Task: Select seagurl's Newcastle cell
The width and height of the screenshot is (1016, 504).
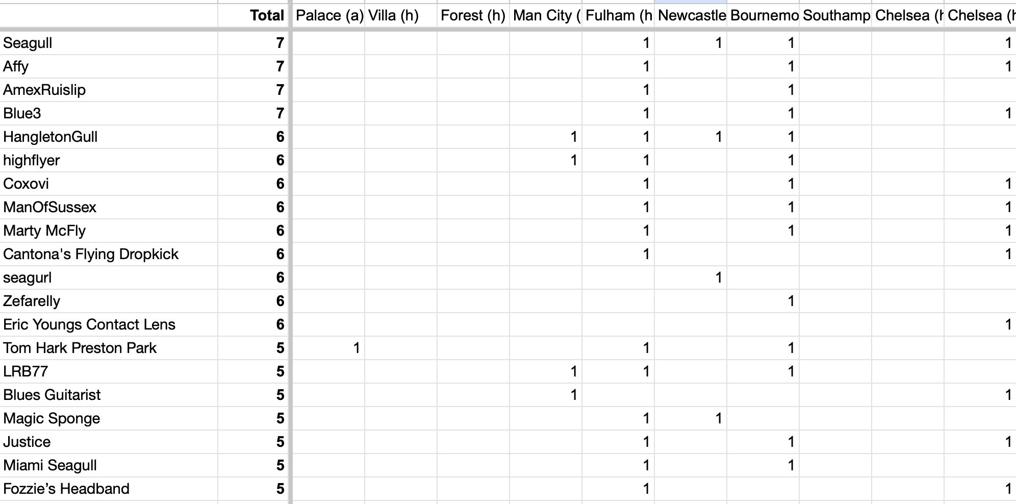Action: point(691,278)
